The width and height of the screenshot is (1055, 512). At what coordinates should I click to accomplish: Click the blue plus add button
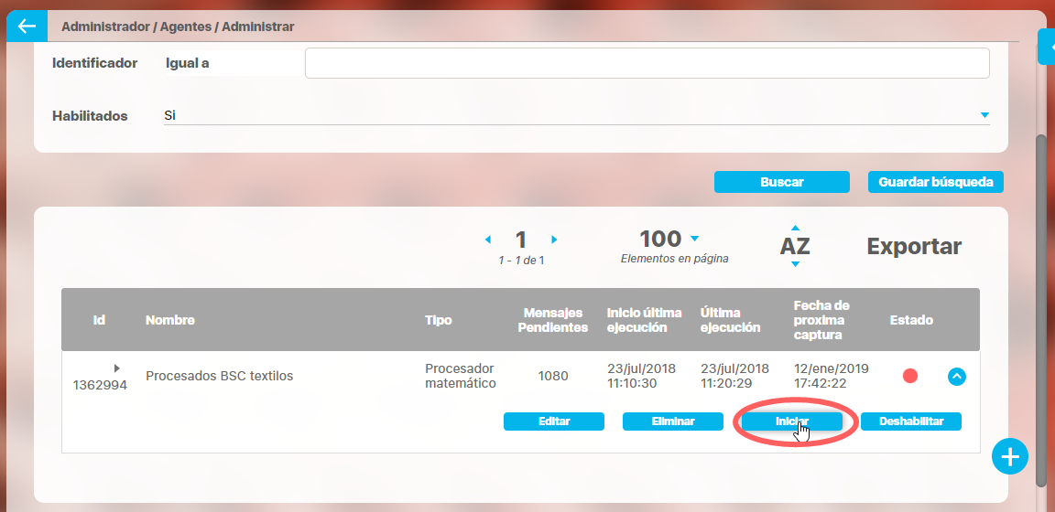[1010, 456]
